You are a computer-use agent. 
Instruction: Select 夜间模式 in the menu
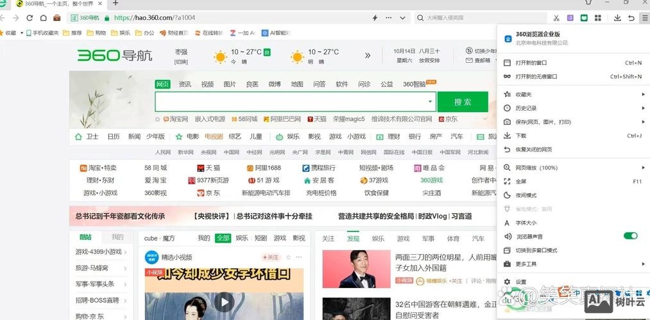pyautogui.click(x=573, y=195)
